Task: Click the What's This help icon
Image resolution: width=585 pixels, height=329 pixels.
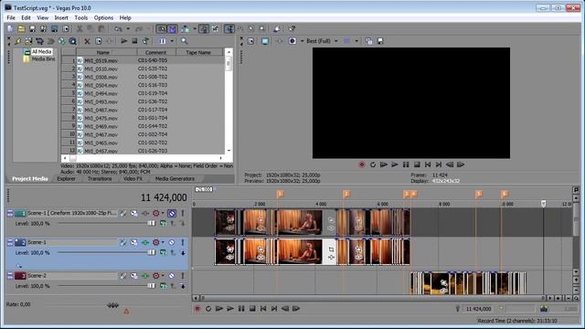Action: [x=292, y=28]
